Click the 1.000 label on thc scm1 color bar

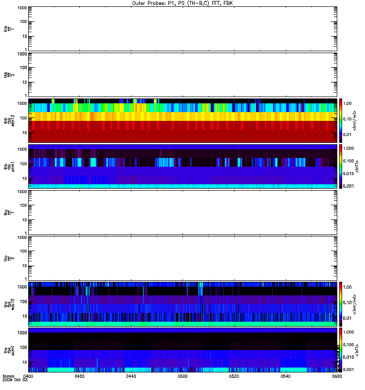click(348, 332)
